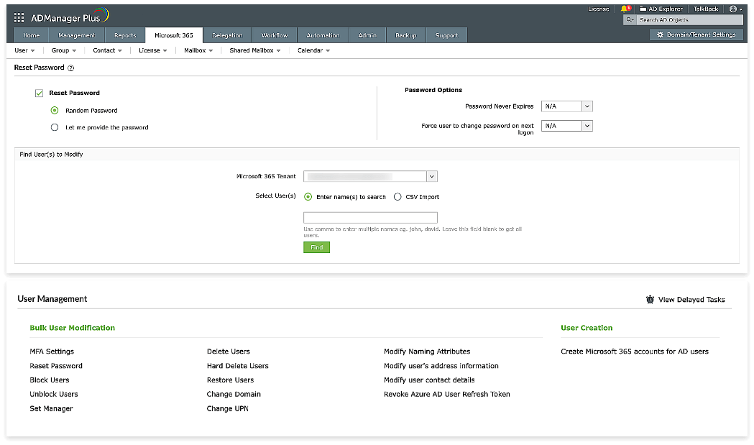Viewport: 754px width, 445px height.
Task: Click the ADManager Plus logo
Action: point(70,17)
